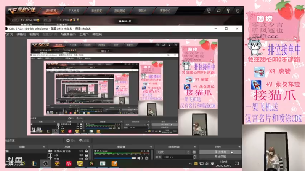305x171 pixels.
Task: Open the 文件(F) menu in OBS
Action: [9, 34]
